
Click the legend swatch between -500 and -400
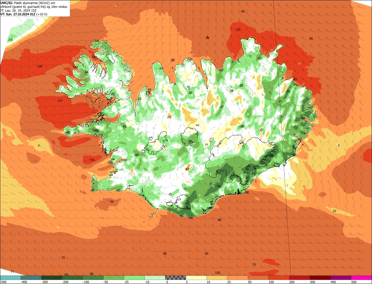(x=10, y=278)
